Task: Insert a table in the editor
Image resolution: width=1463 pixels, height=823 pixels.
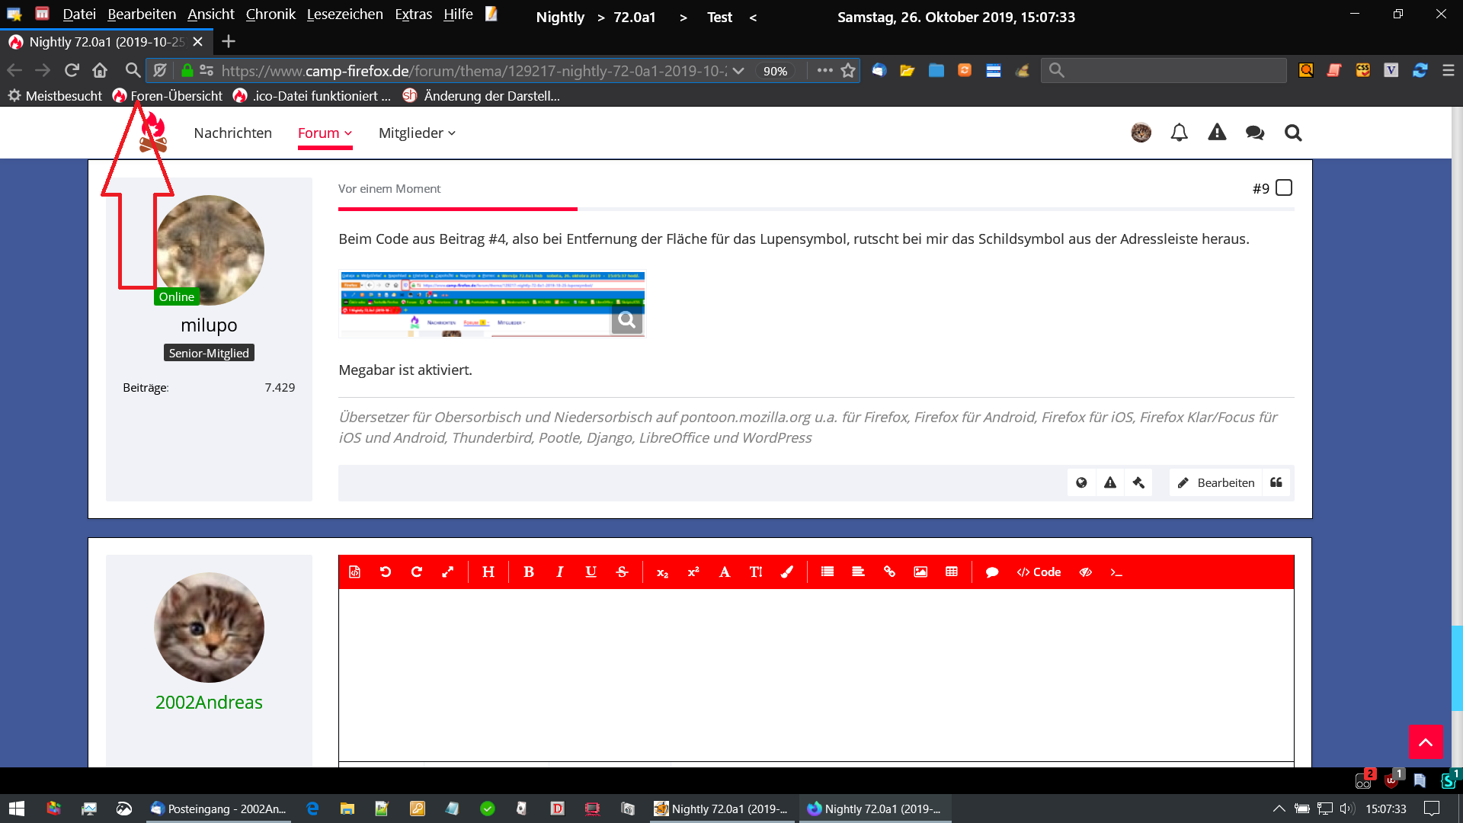Action: (x=952, y=572)
